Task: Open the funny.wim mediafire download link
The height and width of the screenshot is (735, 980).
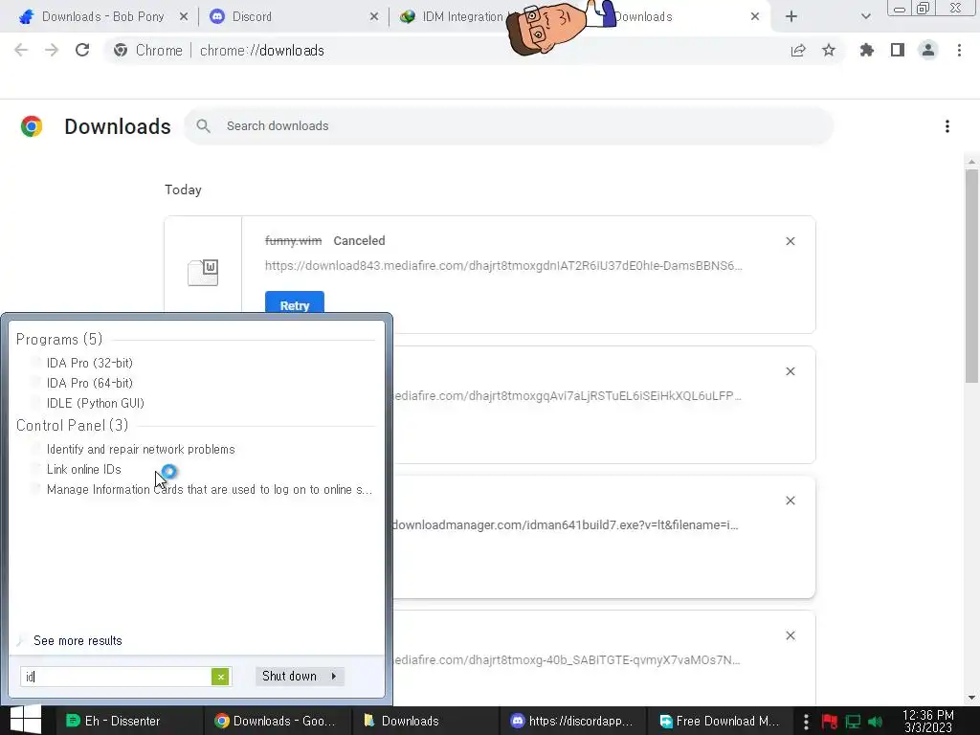Action: tap(503, 266)
